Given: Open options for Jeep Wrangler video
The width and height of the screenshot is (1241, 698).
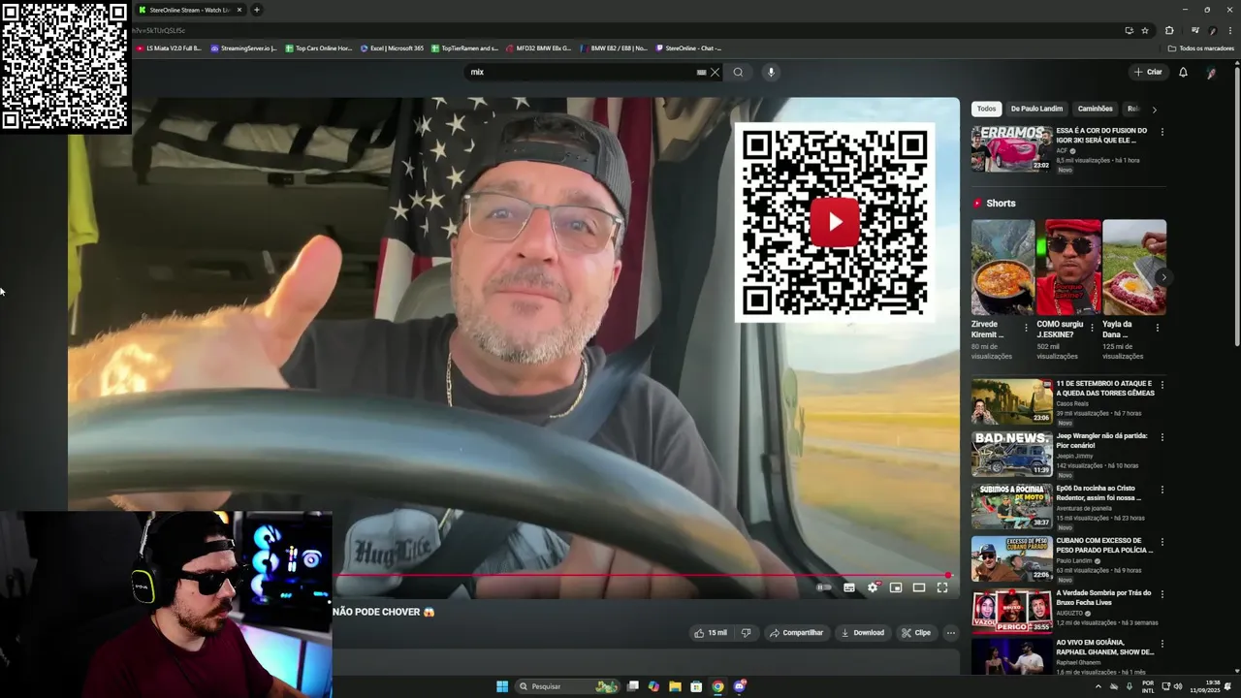Looking at the screenshot, I should click(x=1162, y=437).
